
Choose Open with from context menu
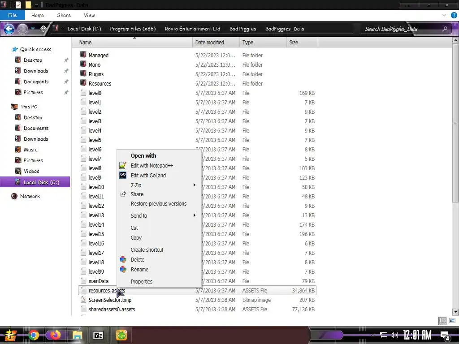point(143,155)
